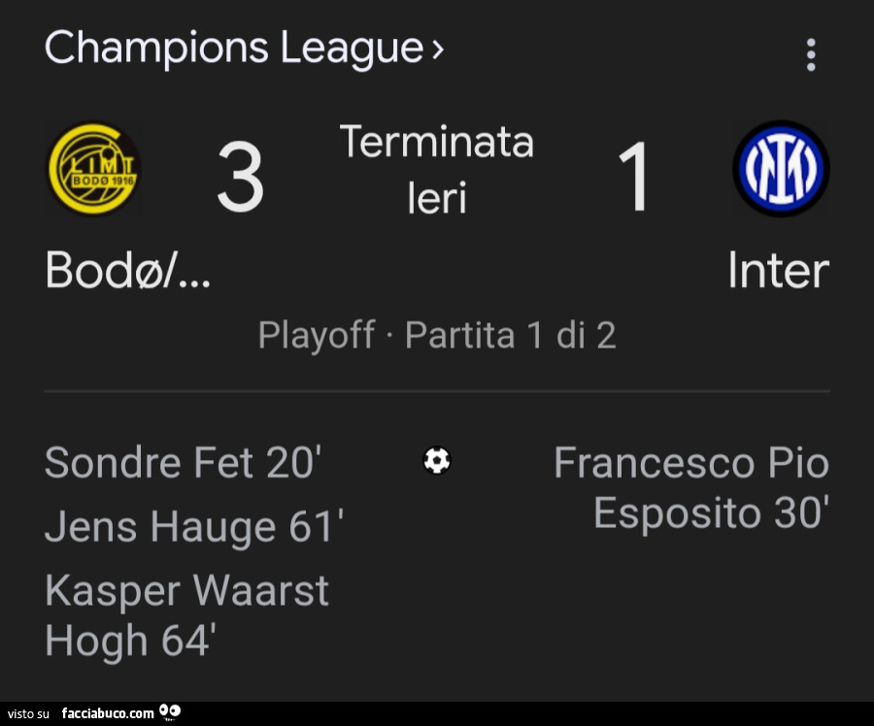Click Bodø/Glimt's score of 3

(240, 178)
